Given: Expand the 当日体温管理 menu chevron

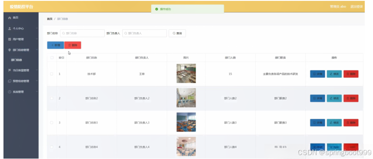Looking at the screenshot, I should [37, 70].
